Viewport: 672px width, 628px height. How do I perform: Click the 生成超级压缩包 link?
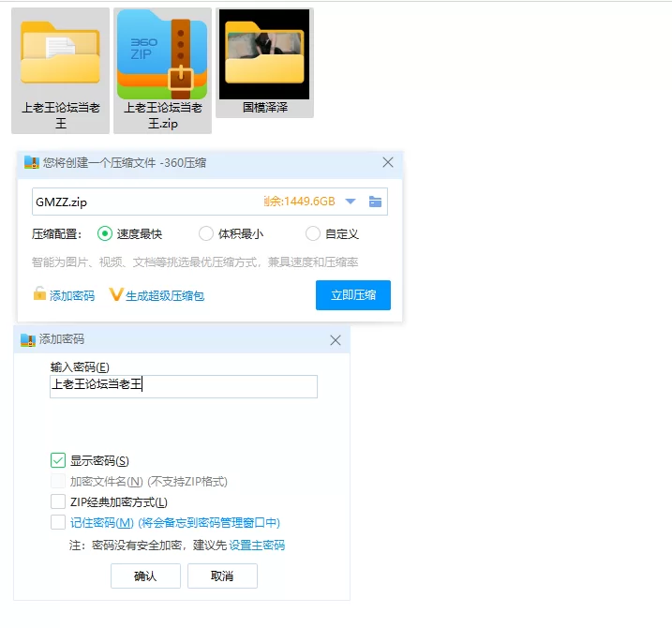[x=165, y=296]
